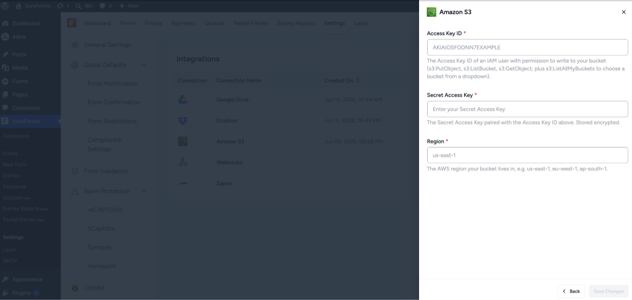
Task: Click the SureForms logo in top navigation
Action: point(72,23)
